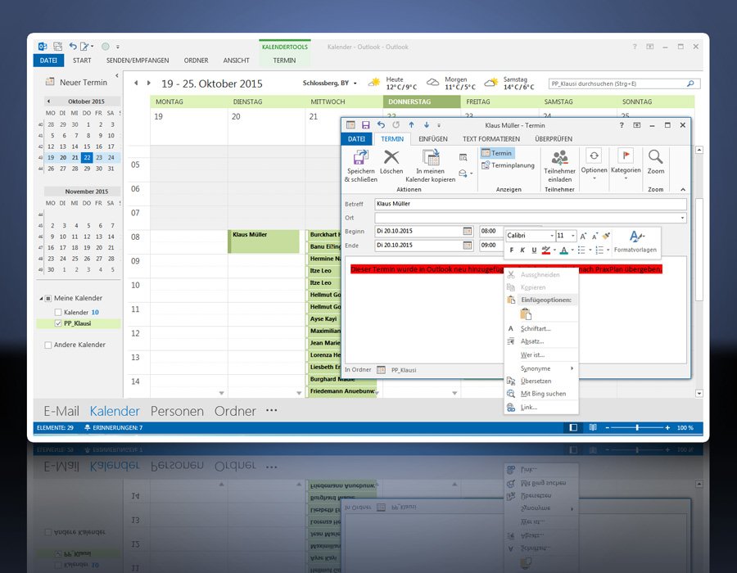Increase font size in mini toolbar

[583, 236]
